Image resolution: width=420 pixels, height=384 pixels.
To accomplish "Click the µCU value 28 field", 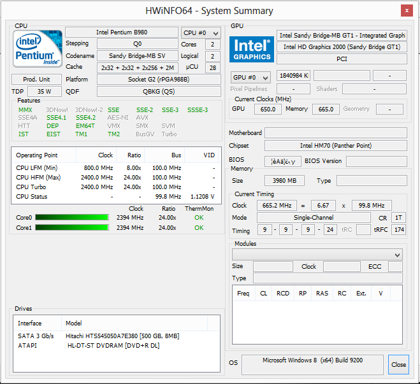I will tap(213, 68).
